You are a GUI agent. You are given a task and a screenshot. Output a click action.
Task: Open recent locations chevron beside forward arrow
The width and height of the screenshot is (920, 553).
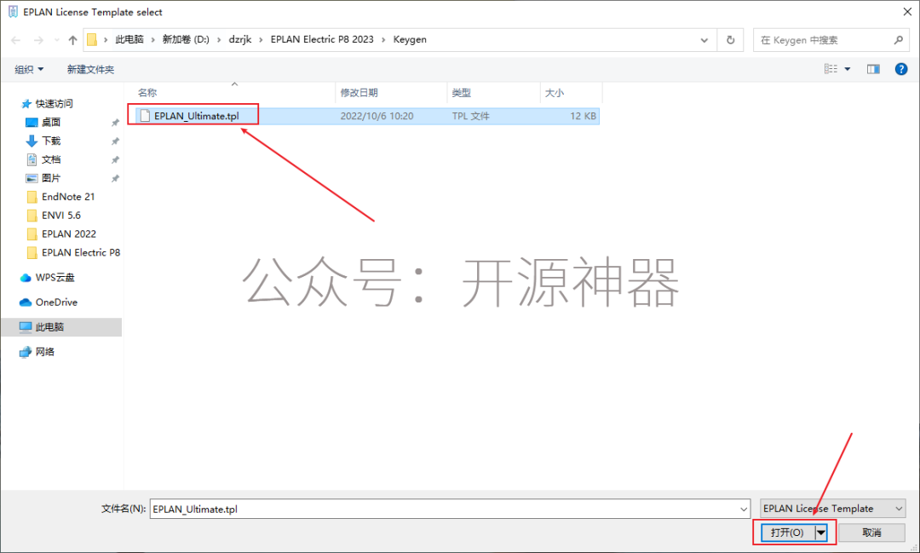pyautogui.click(x=57, y=40)
